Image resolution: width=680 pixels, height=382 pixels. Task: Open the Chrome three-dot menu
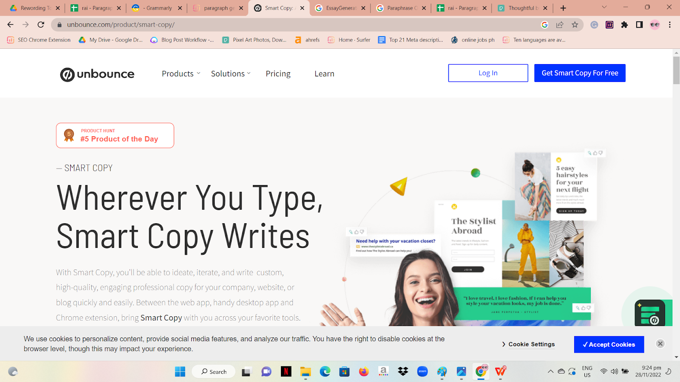(x=670, y=25)
